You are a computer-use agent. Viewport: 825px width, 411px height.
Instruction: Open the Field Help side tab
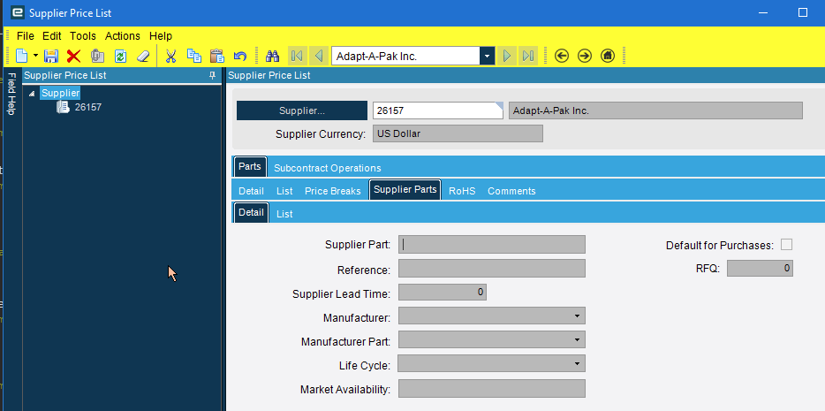(11, 95)
